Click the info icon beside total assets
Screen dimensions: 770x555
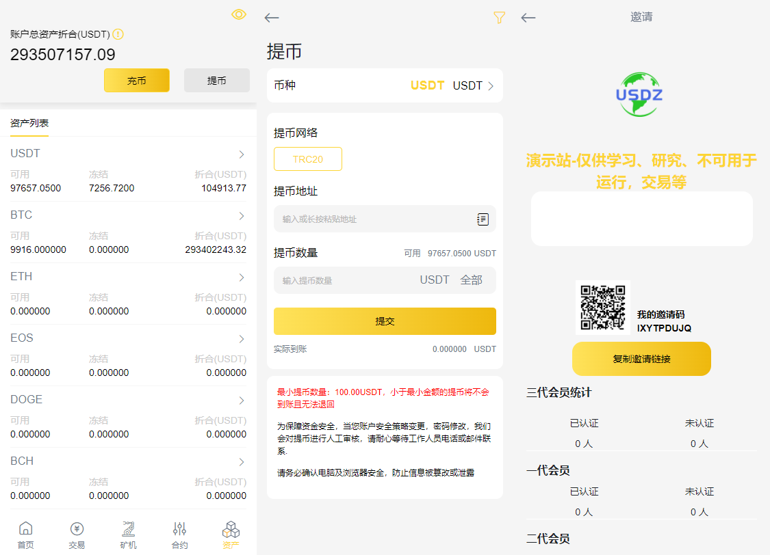coord(118,34)
